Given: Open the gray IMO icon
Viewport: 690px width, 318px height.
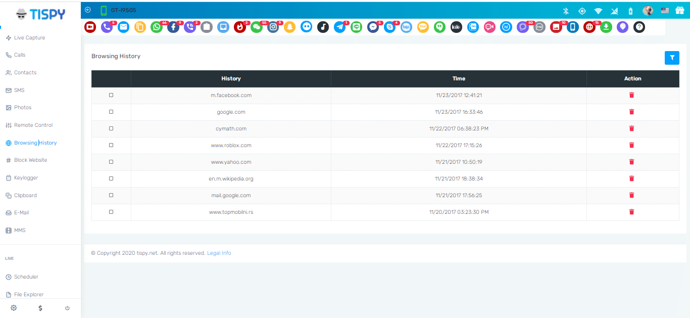Looking at the screenshot, I should [539, 27].
